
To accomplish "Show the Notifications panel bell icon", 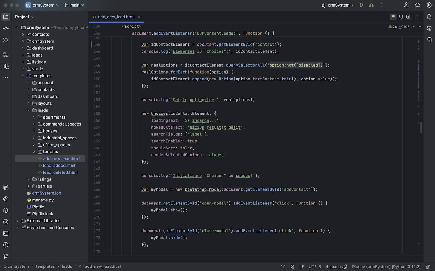I will coord(429,17).
